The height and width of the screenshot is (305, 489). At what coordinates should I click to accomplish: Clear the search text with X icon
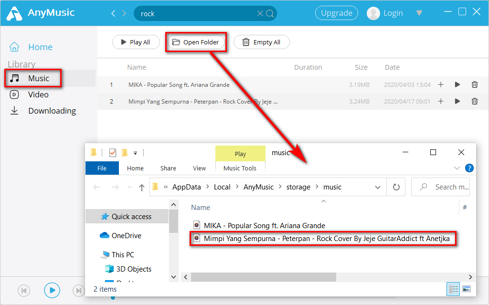(x=260, y=13)
